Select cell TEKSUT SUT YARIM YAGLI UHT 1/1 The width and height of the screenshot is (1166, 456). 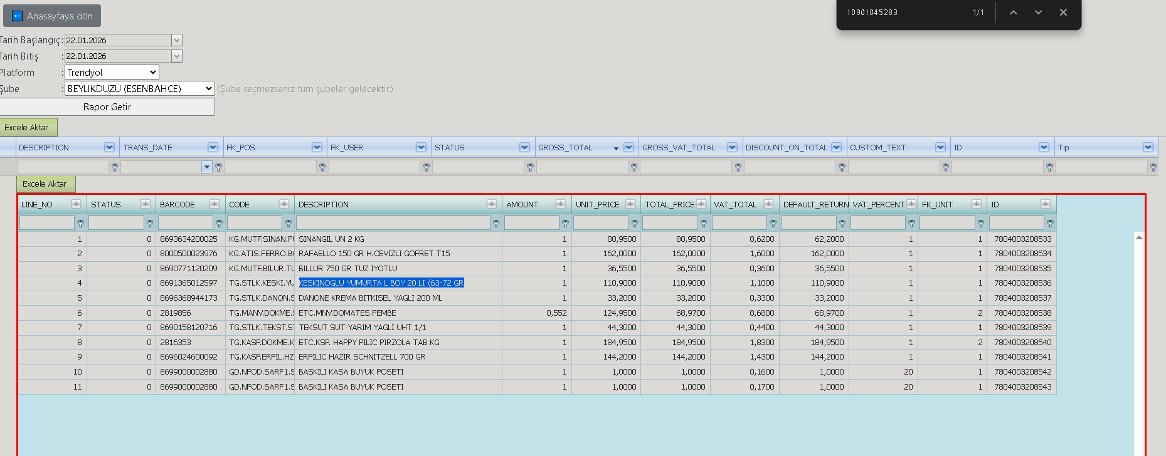tap(398, 328)
